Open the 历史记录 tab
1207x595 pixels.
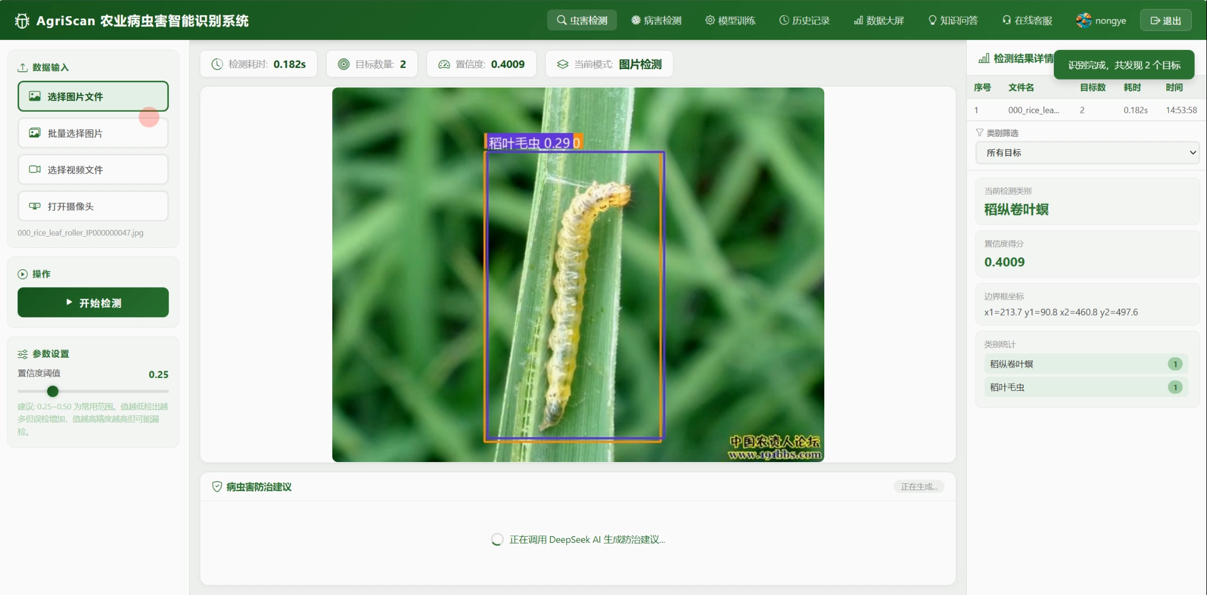coord(804,20)
